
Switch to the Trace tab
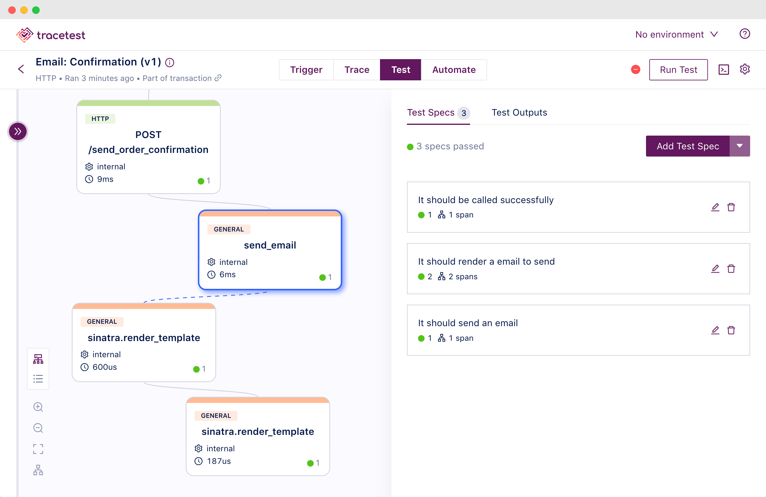pyautogui.click(x=356, y=69)
